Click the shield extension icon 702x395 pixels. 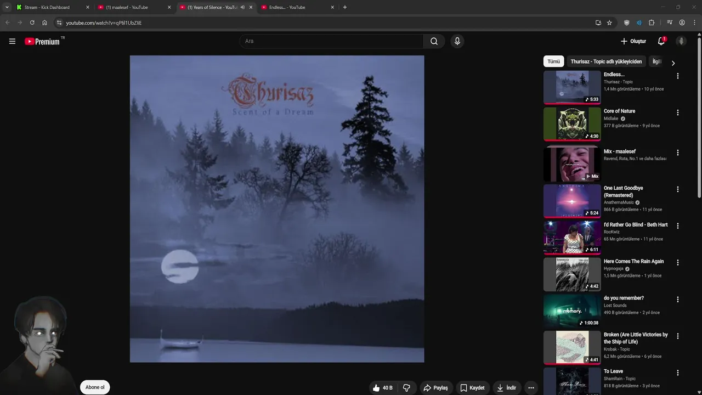coord(627,22)
